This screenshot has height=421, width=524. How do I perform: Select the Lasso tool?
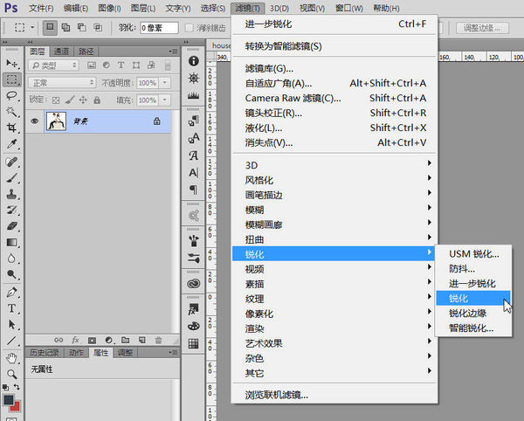click(x=11, y=95)
